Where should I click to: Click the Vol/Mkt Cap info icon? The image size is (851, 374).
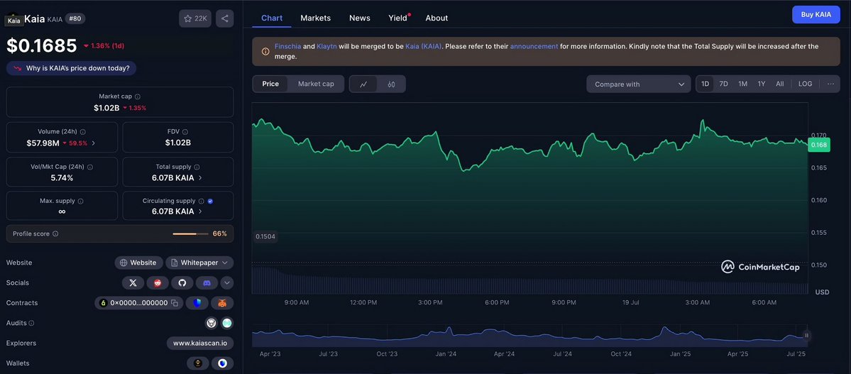[x=90, y=167]
